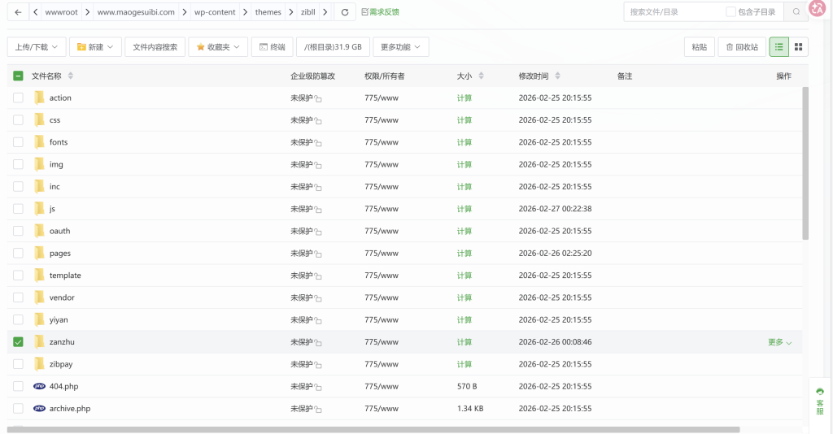833x434 pixels.
Task: Enable 包含子目录 search option
Action: tap(731, 11)
